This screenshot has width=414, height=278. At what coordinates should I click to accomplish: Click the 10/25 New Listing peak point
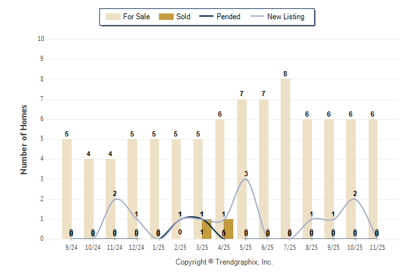(355, 199)
